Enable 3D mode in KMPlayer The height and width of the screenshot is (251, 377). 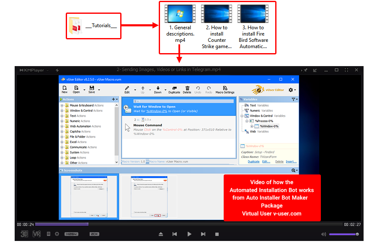tap(24, 234)
